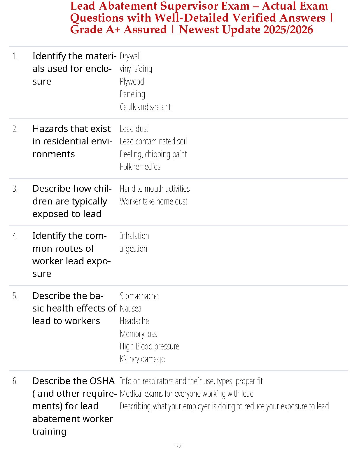Select the 'Folk remedies' answer line
The image size is (357, 462).
140,167
